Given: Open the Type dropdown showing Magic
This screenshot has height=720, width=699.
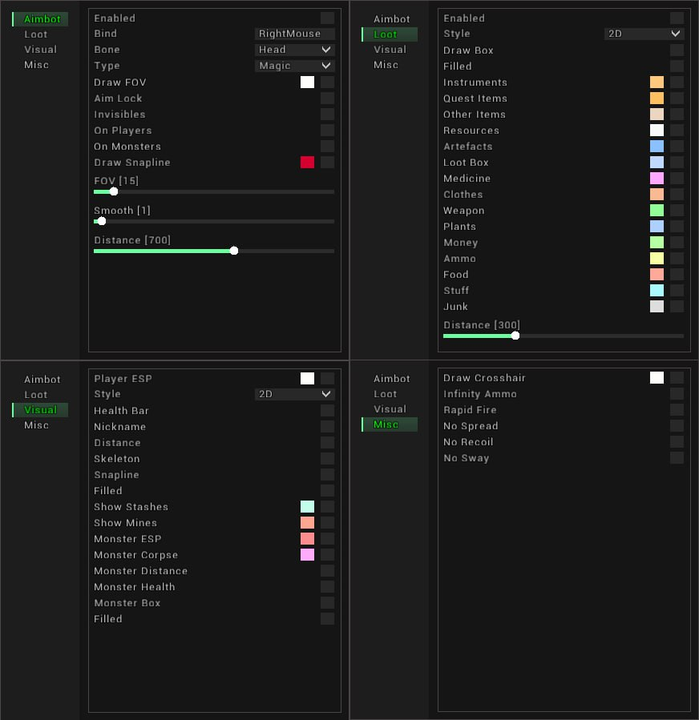Looking at the screenshot, I should click(294, 66).
